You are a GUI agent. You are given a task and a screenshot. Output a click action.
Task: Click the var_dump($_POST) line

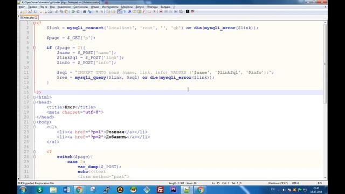click(x=99, y=167)
